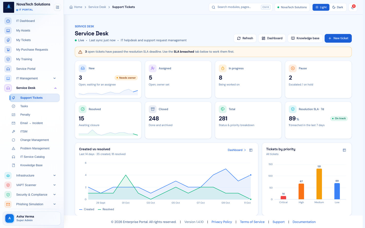
Task: Click the blue Low priority bar
Action: (x=337, y=191)
